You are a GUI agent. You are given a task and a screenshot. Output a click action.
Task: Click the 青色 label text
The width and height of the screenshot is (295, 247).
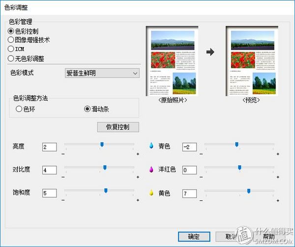pyautogui.click(x=164, y=146)
